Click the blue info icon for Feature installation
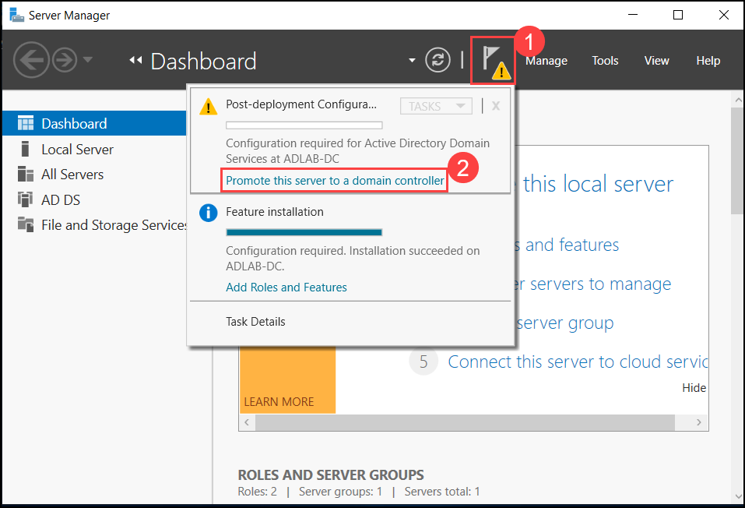This screenshot has width=745, height=508. coord(208,213)
